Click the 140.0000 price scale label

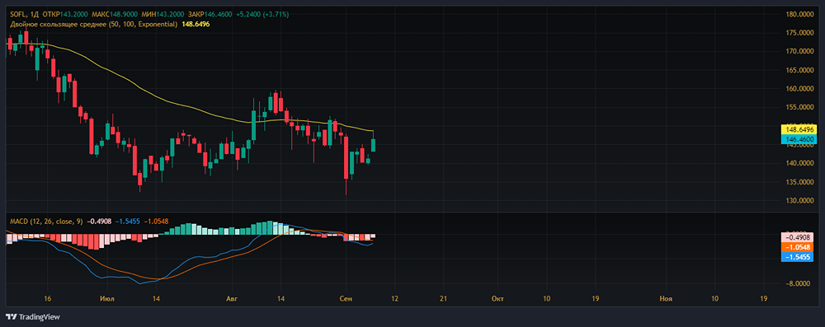pos(799,163)
